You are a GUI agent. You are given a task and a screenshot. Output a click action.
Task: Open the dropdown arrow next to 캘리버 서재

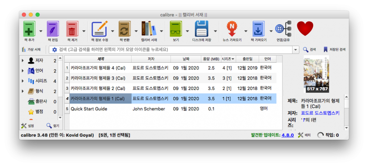161,31
